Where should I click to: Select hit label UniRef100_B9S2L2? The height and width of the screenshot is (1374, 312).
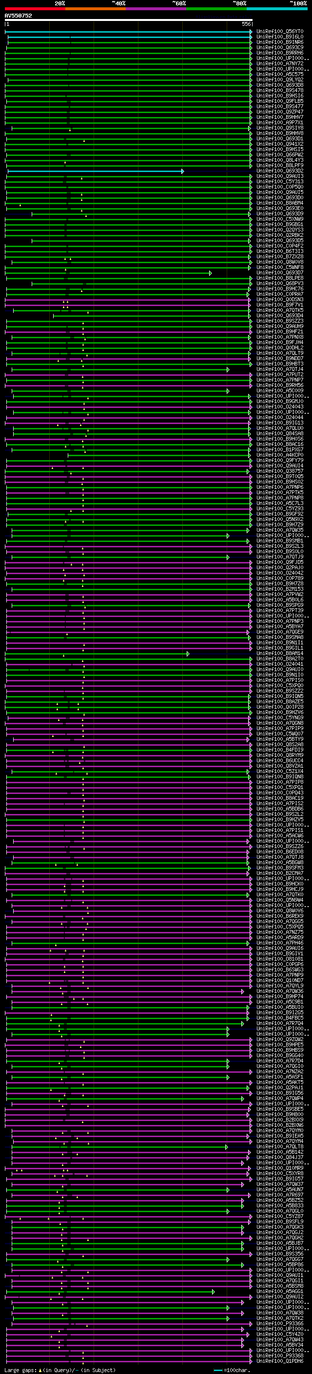(279, 813)
